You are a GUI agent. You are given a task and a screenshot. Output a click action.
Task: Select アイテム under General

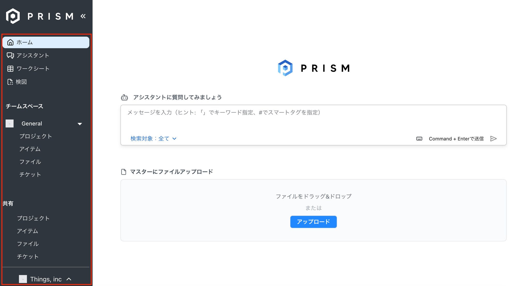click(x=30, y=149)
